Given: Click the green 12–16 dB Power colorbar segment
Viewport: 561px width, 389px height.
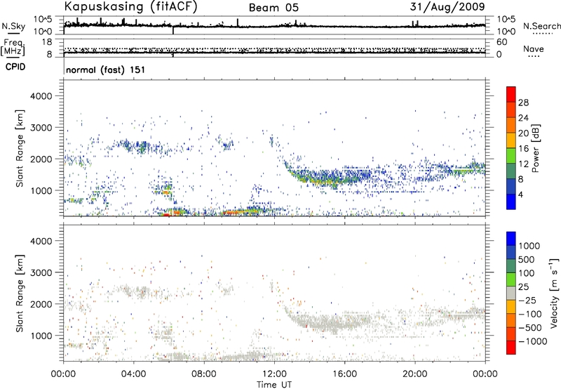Looking at the screenshot, I should tap(511, 156).
